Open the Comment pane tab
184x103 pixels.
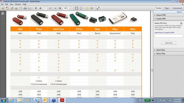point(177,8)
